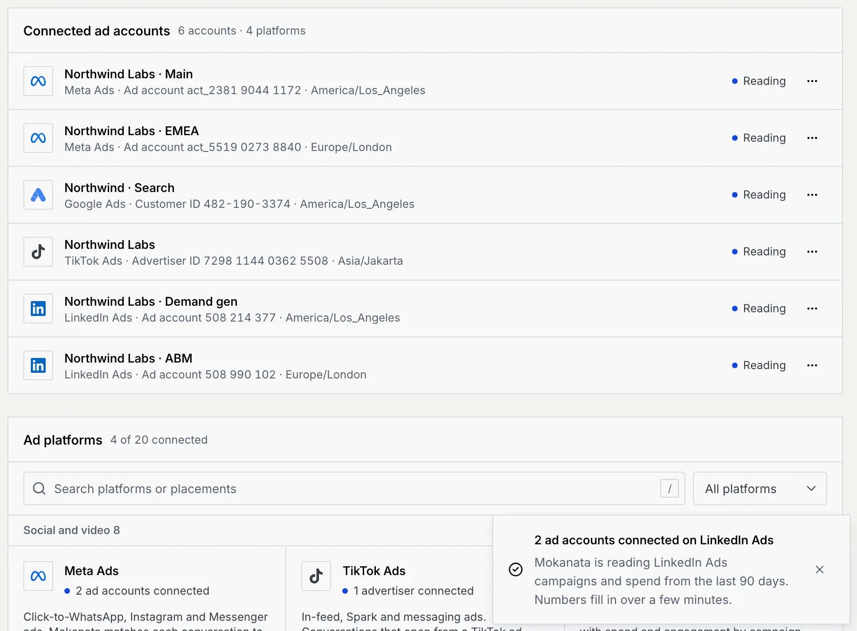The width and height of the screenshot is (857, 631).
Task: Open more options for Northwind Labs · Demand gen
Action: point(812,309)
